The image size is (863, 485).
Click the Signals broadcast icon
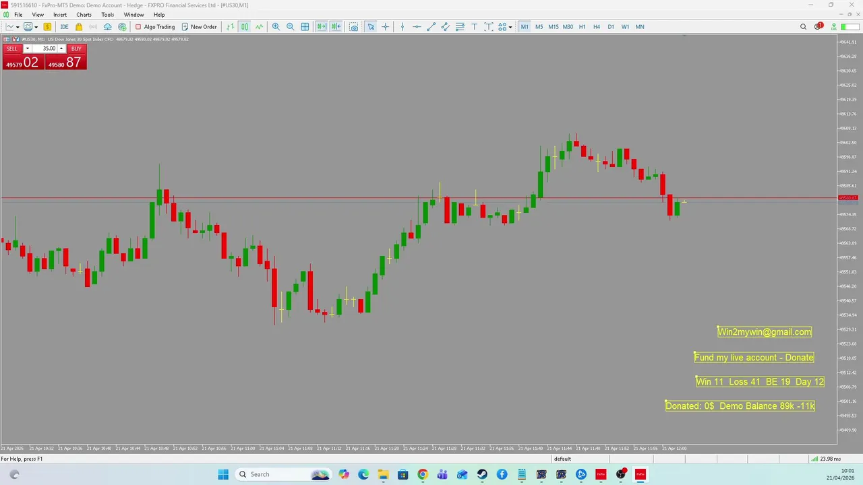pyautogui.click(x=93, y=27)
